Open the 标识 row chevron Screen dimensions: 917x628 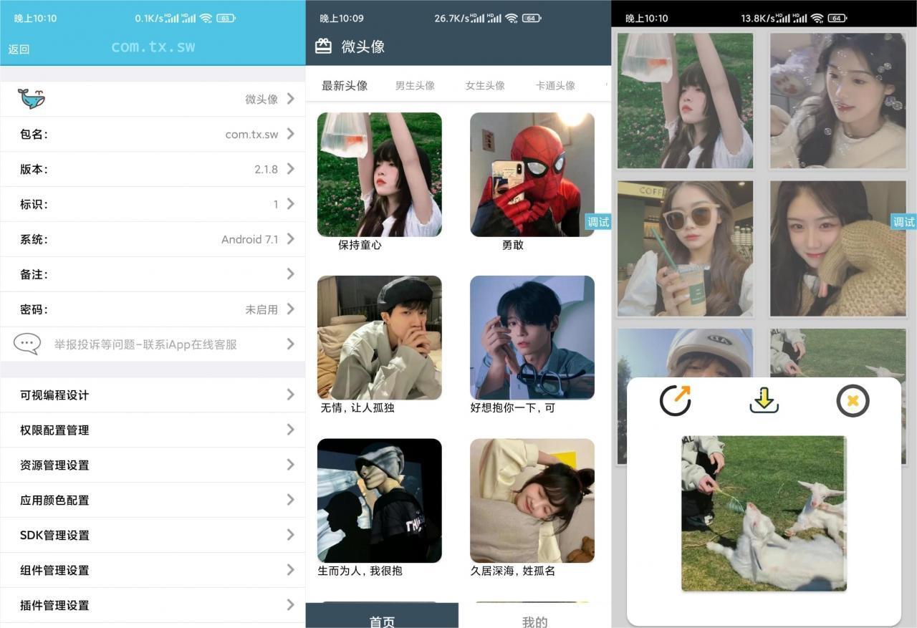click(290, 204)
